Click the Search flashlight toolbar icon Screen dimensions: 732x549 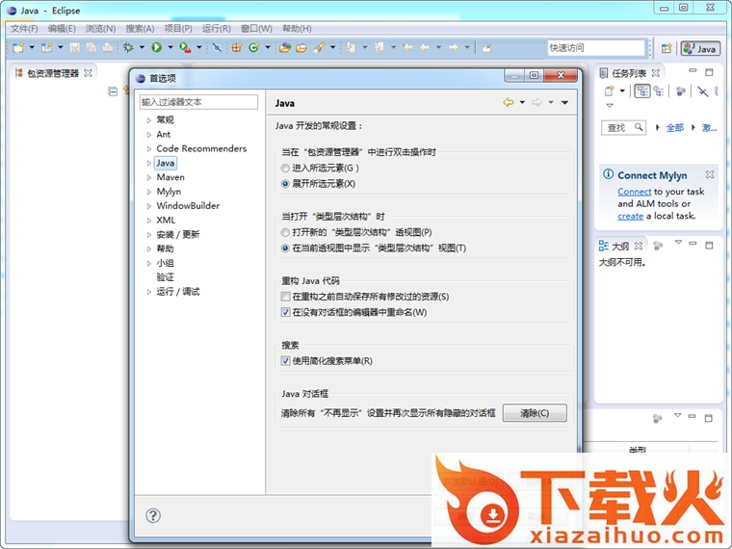click(x=320, y=47)
